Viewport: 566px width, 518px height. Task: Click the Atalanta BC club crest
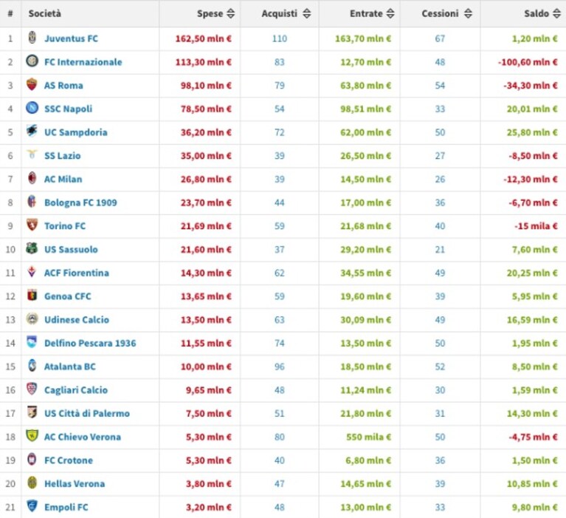[x=32, y=365]
